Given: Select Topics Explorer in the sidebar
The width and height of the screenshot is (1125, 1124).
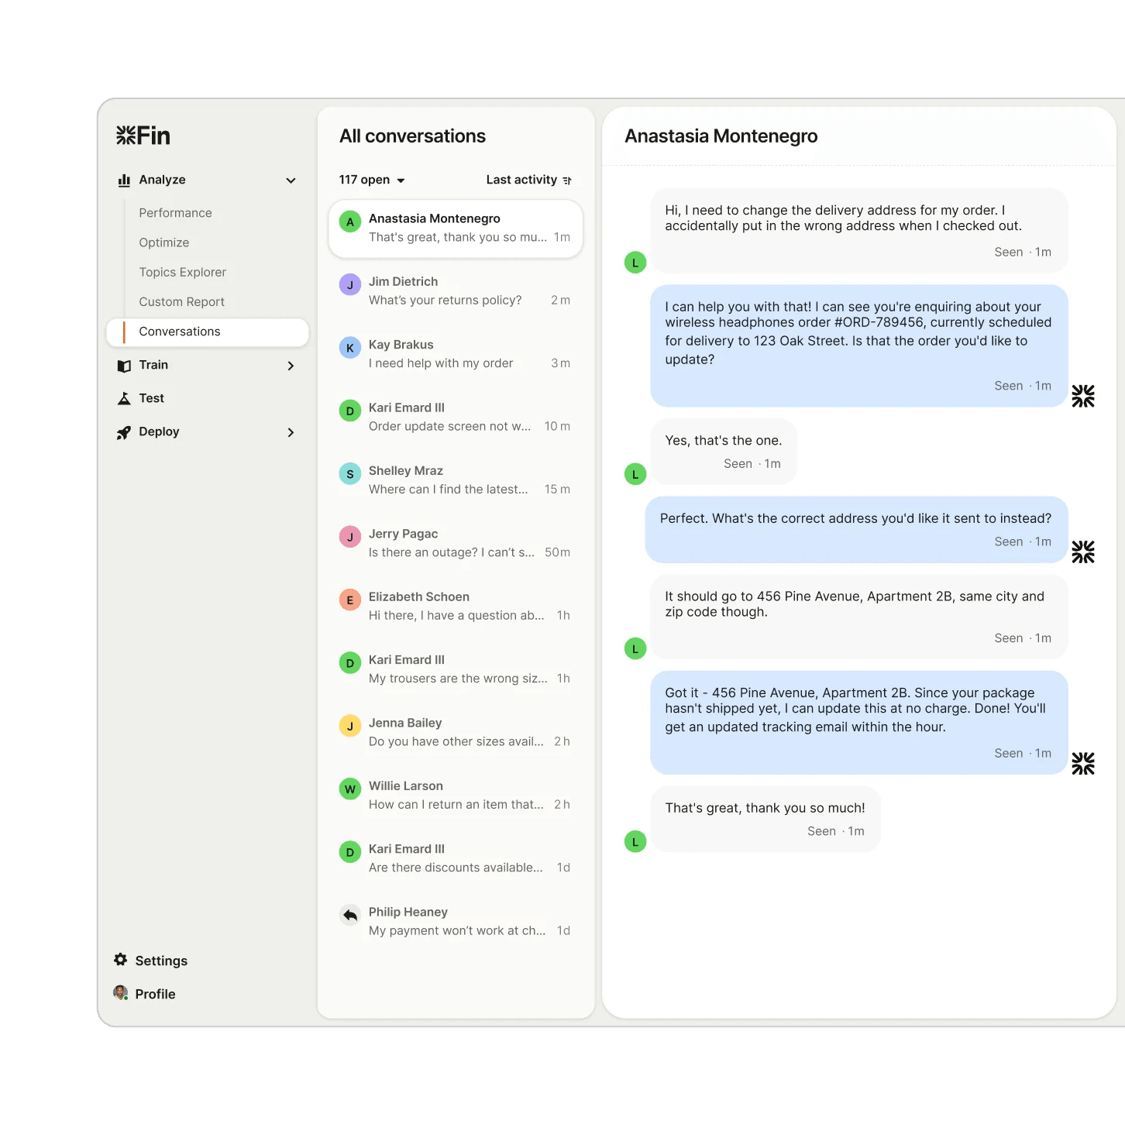Looking at the screenshot, I should pos(182,272).
